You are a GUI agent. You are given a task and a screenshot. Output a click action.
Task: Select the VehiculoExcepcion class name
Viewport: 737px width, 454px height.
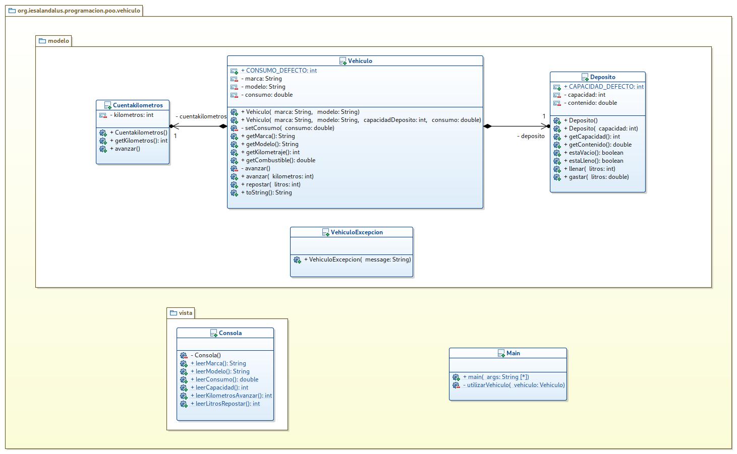click(x=357, y=232)
